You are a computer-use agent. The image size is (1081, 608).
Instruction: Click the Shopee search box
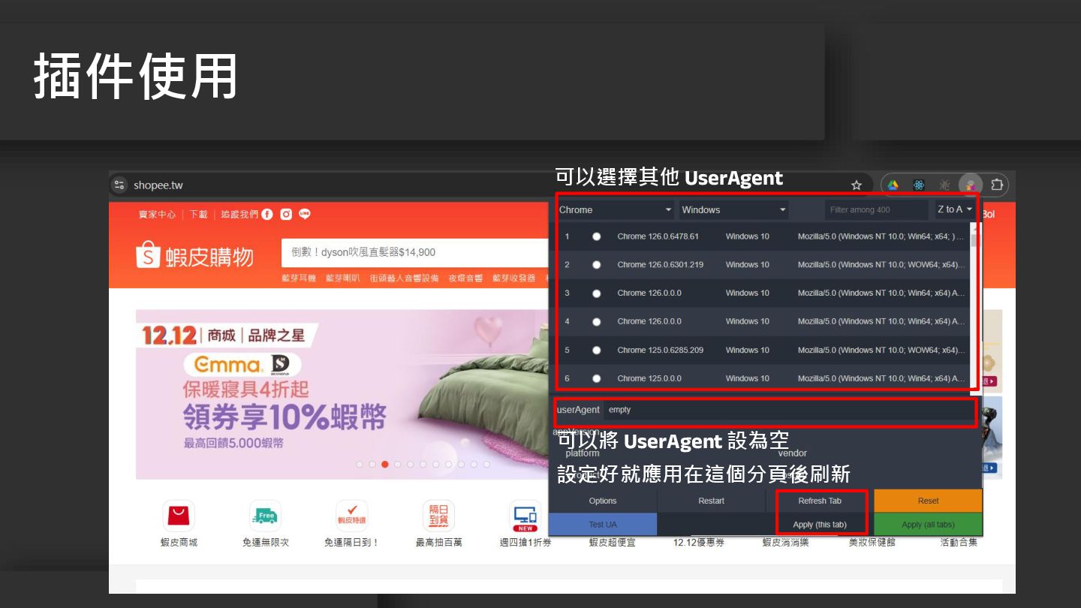[415, 252]
